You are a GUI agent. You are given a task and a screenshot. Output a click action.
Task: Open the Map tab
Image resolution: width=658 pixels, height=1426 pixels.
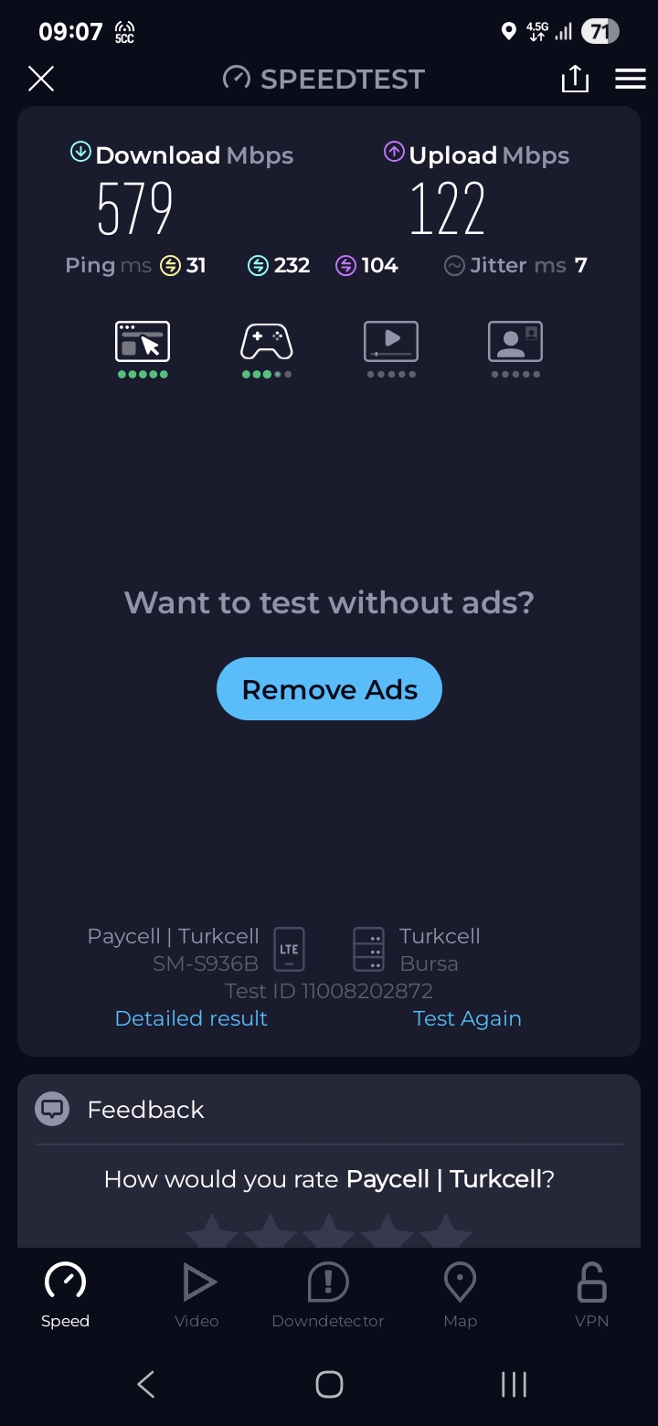[x=460, y=1295]
